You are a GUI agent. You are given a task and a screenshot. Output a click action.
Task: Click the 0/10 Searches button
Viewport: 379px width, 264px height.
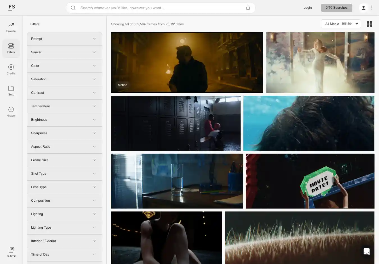(336, 8)
